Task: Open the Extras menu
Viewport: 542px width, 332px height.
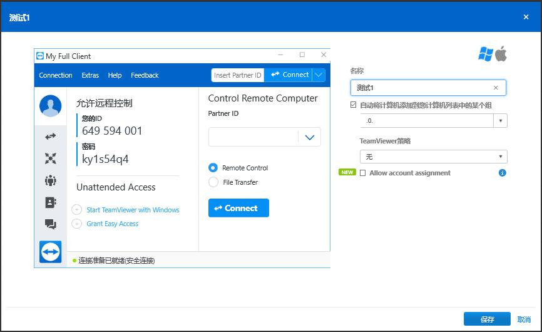Action: point(90,75)
